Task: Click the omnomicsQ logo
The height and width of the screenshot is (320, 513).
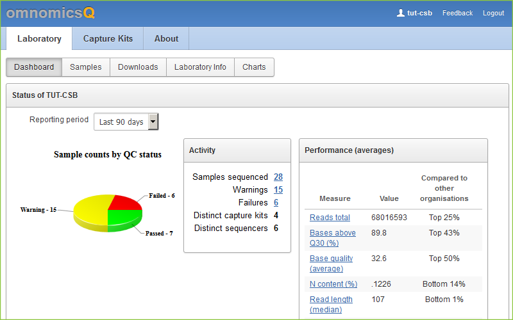Action: click(x=51, y=13)
